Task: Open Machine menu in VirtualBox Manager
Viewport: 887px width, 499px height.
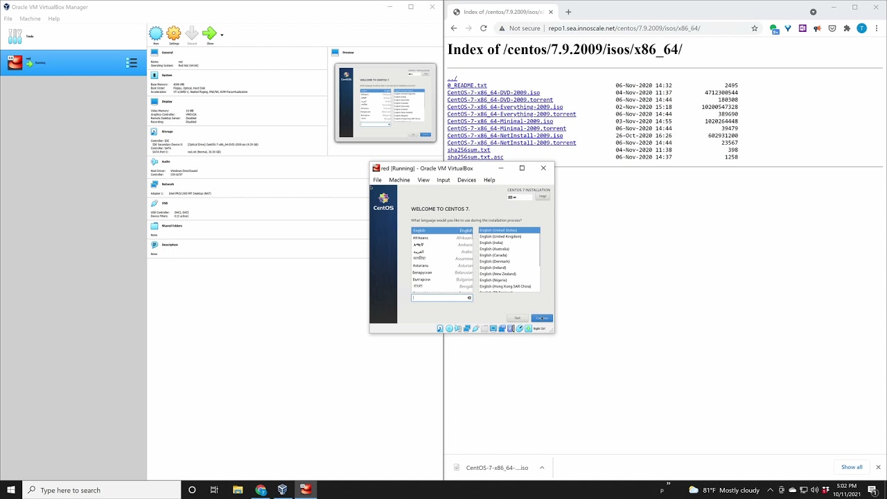Action: point(30,19)
